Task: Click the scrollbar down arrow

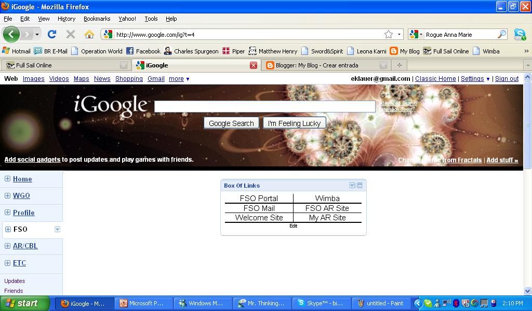Action: pos(528,291)
